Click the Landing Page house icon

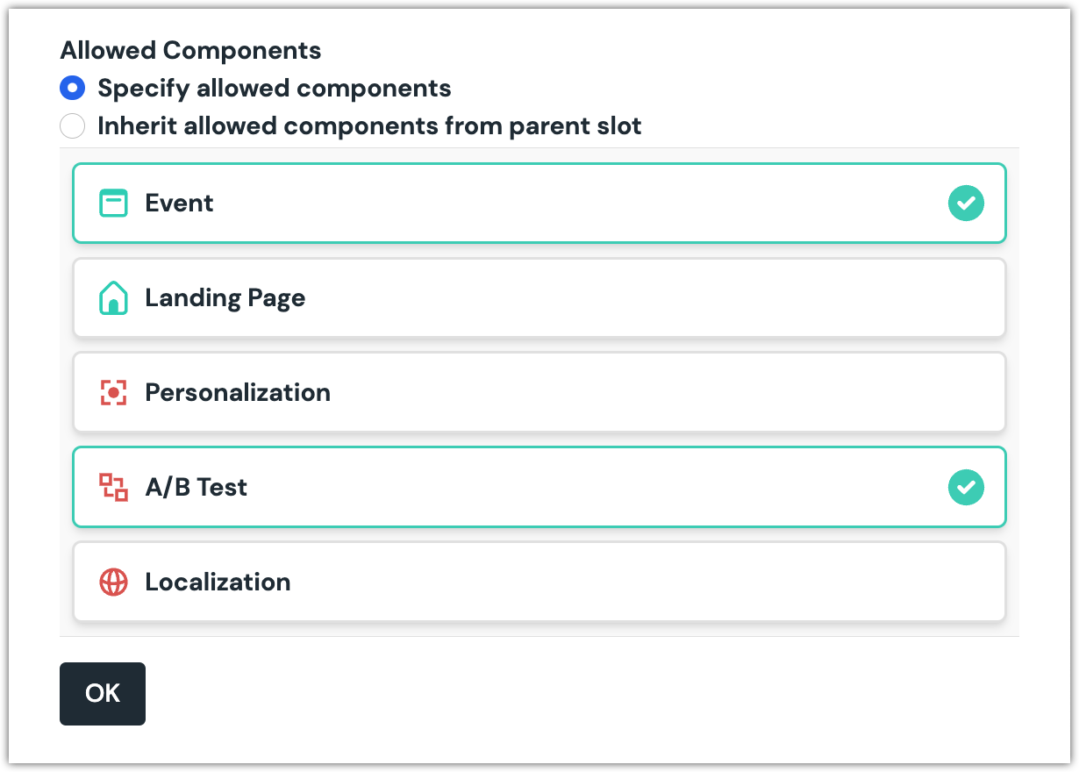[x=113, y=298]
